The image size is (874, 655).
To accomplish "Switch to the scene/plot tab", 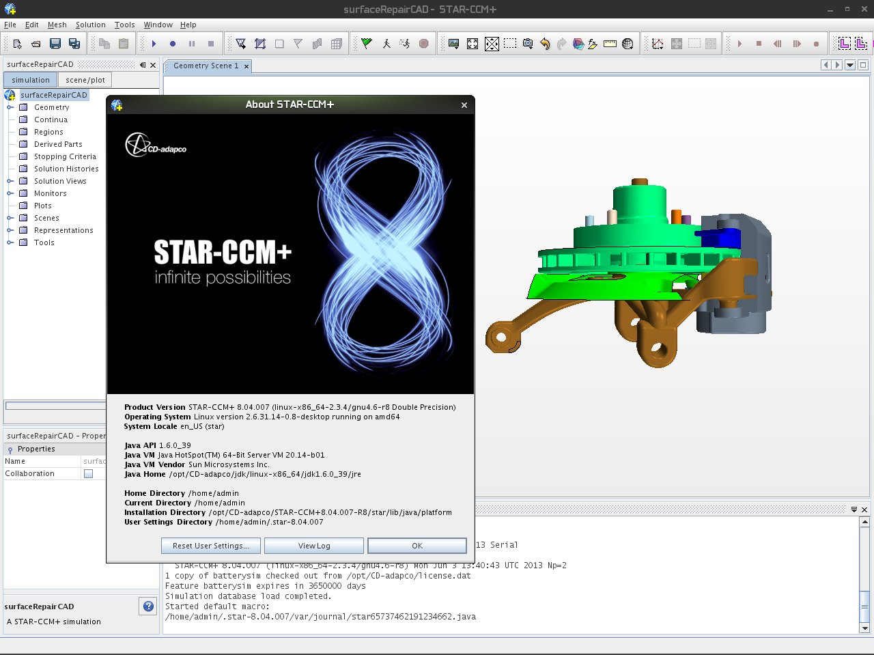I will 85,80.
